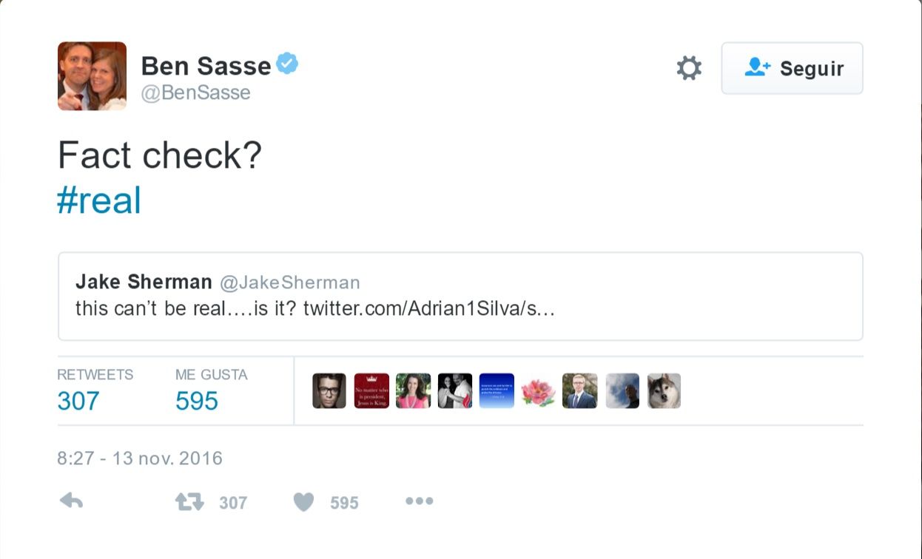
Task: View the 595 Me Gusta list
Action: (x=197, y=400)
